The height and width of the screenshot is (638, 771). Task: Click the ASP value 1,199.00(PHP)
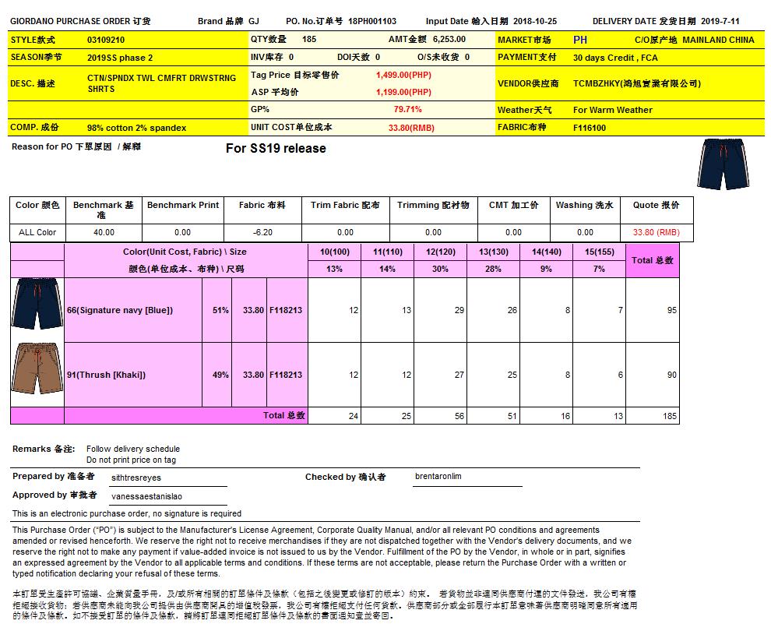[x=403, y=92]
